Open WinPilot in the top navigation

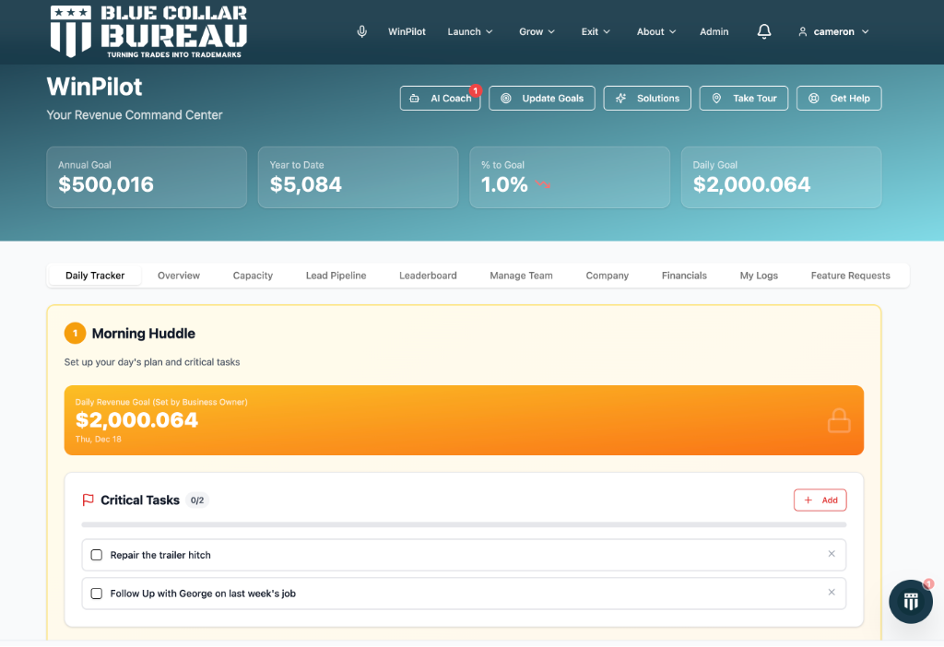(407, 31)
